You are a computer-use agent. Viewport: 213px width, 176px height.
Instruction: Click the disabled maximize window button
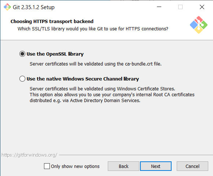[x=180, y=7]
